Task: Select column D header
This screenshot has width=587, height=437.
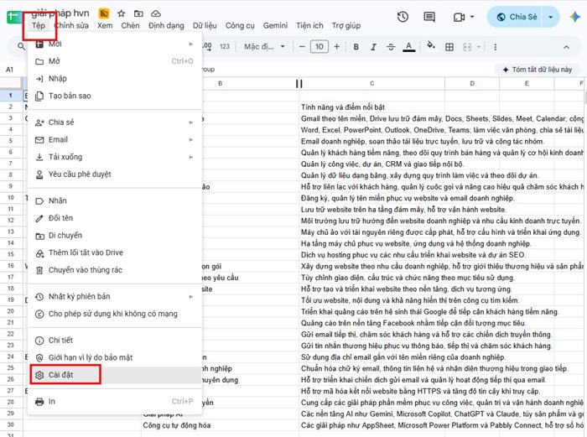Action: coord(472,84)
